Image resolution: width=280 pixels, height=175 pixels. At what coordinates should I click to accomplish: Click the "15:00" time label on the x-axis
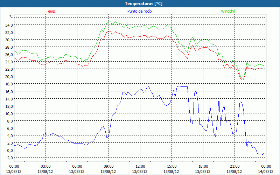(x=171, y=167)
